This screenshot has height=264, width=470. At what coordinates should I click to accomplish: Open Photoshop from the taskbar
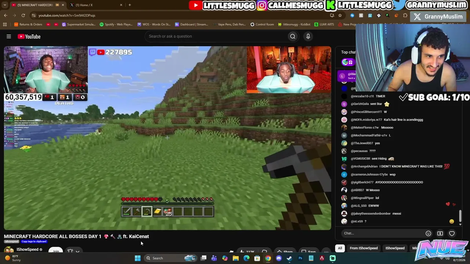(300, 258)
